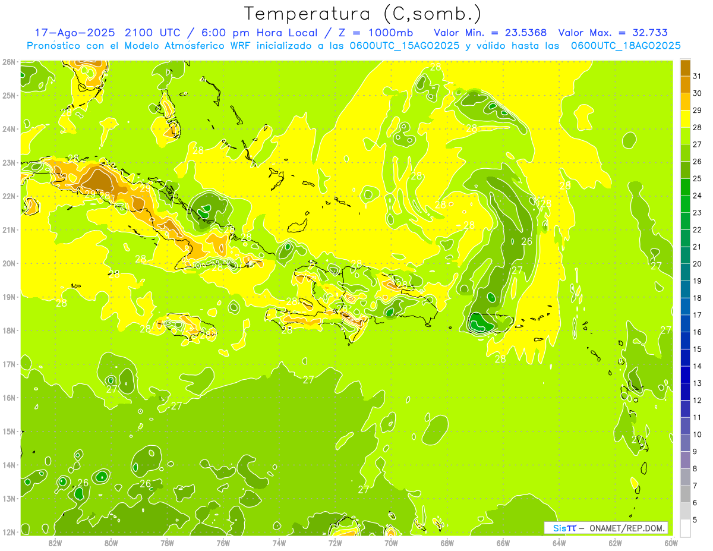Click the latitude axis label '15N'
The width and height of the screenshot is (713, 551).
click(9, 432)
